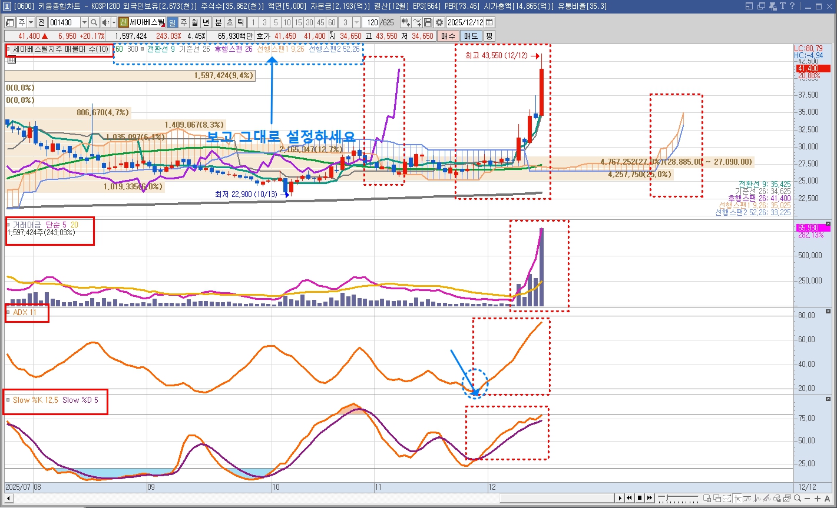The height and width of the screenshot is (508, 837).
Task: Click the save chart floppy icon
Action: [x=428, y=22]
